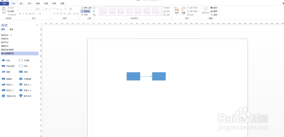Select the 页面内引用 circle shape
284x137 pixels.
click(9, 96)
